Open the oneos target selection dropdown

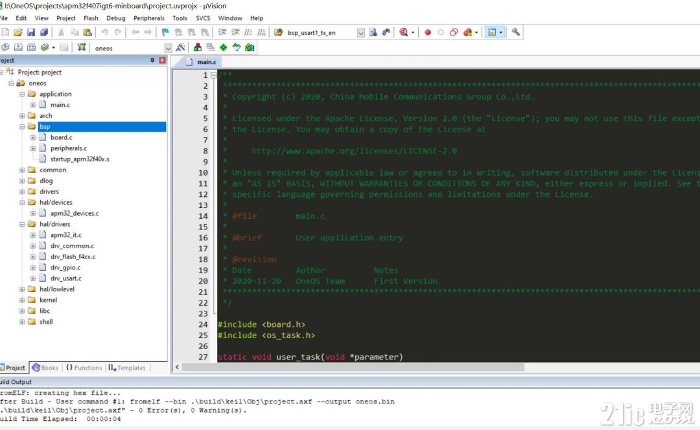(x=168, y=48)
